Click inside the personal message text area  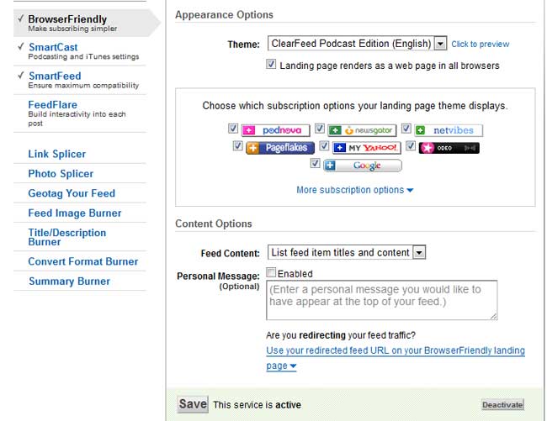click(381, 300)
